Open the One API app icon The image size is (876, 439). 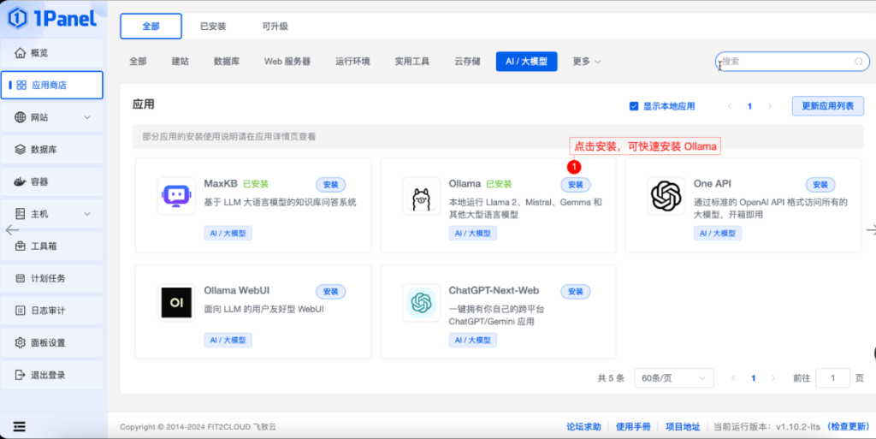point(666,196)
